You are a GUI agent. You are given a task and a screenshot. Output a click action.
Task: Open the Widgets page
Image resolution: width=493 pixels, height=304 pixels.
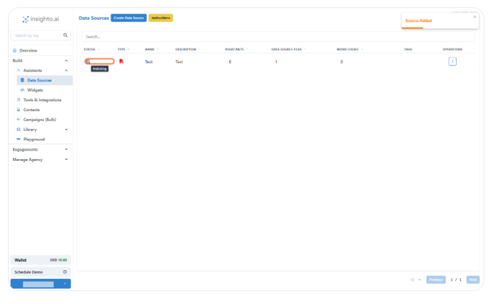coord(35,90)
